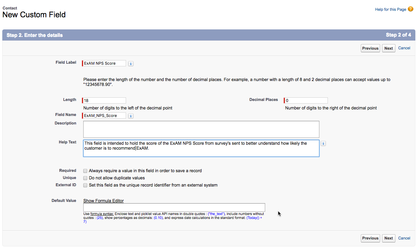Screen dimensions: 417x247
Task: Focus the Field Label input
Action: click(104, 63)
